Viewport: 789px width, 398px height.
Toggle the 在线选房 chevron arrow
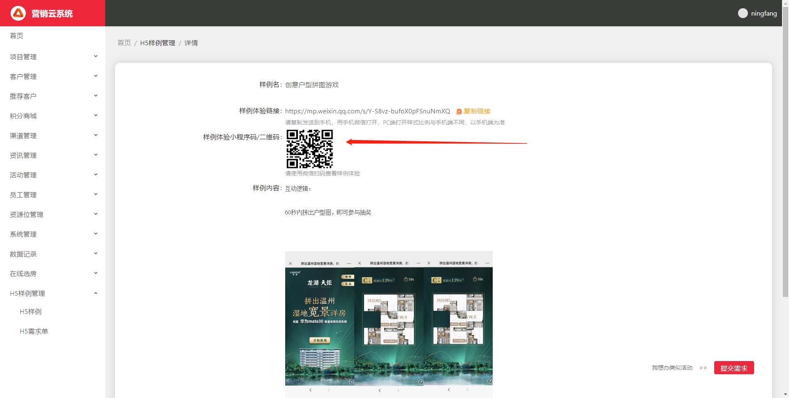click(96, 273)
